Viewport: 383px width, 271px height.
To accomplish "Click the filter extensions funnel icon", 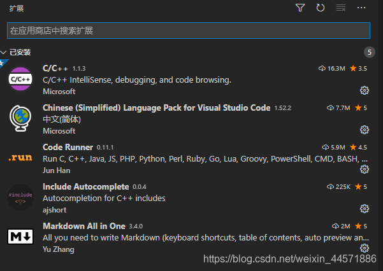I will click(300, 8).
